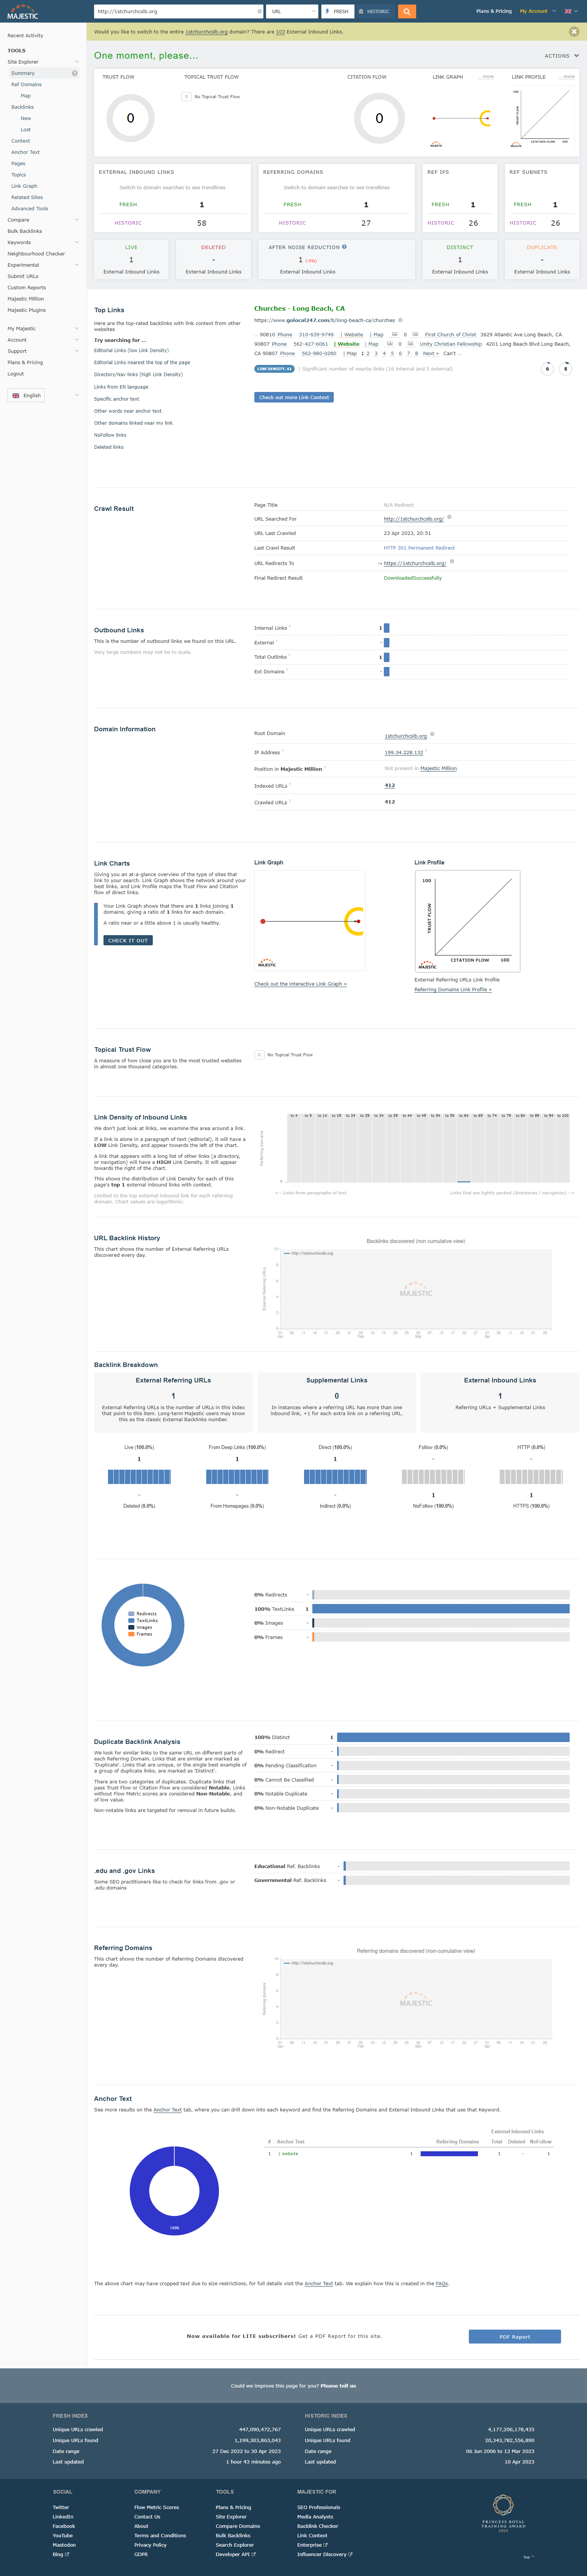Clear the URL search field with the X
Image resolution: width=587 pixels, height=2576 pixels.
pos(259,11)
